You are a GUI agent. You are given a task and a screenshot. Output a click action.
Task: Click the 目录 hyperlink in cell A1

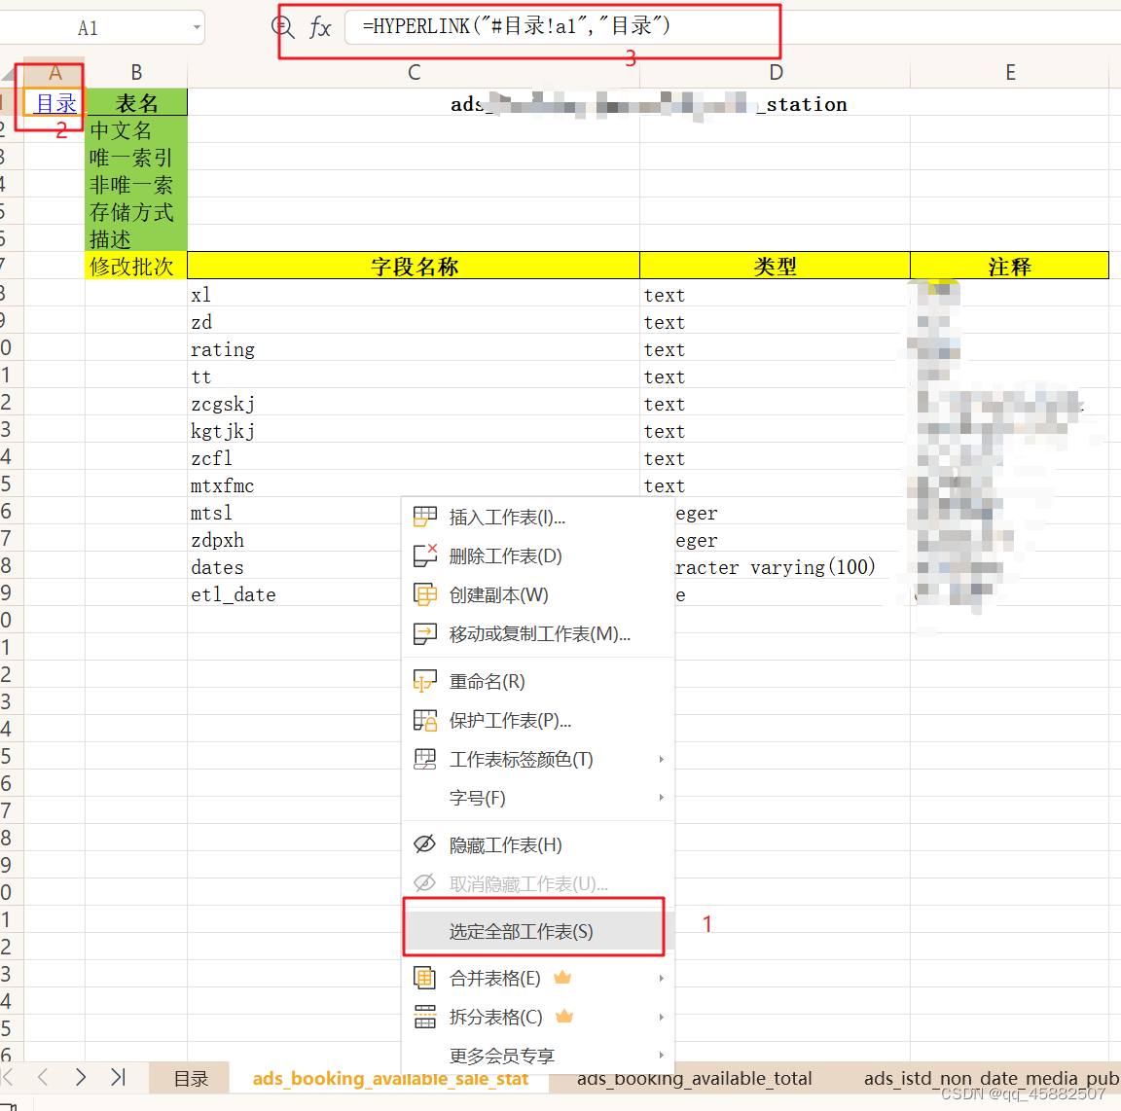[x=54, y=102]
